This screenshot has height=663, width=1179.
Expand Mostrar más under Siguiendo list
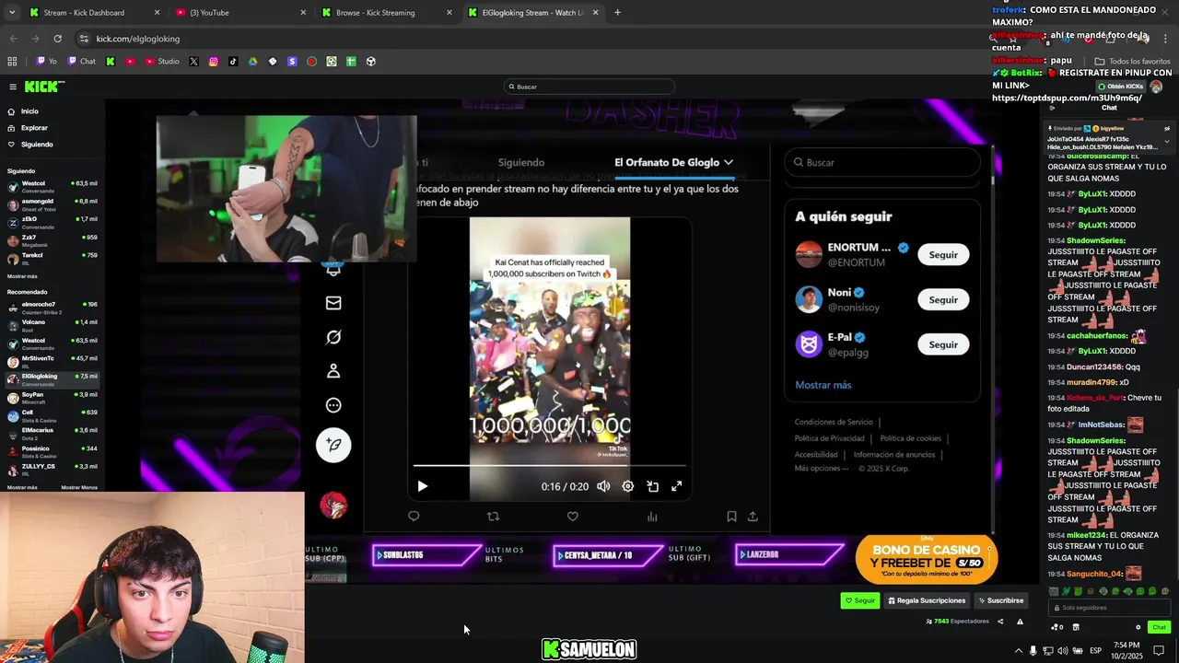click(22, 276)
